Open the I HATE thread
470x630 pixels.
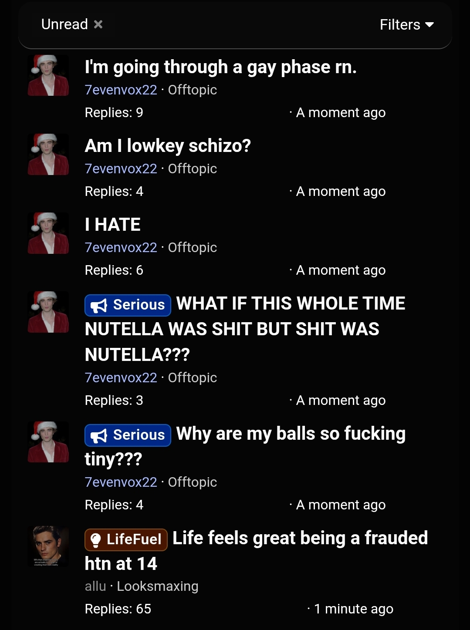112,224
